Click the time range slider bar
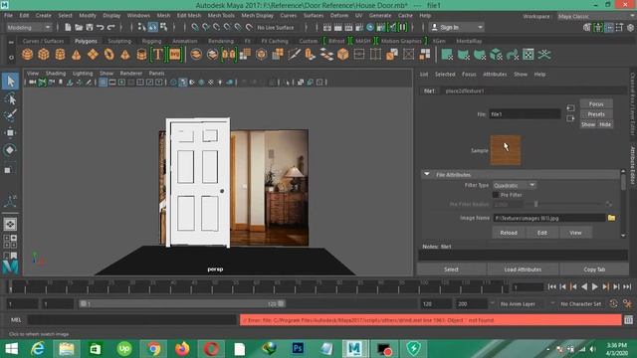Viewport: 637px width, 358px height. (x=182, y=303)
